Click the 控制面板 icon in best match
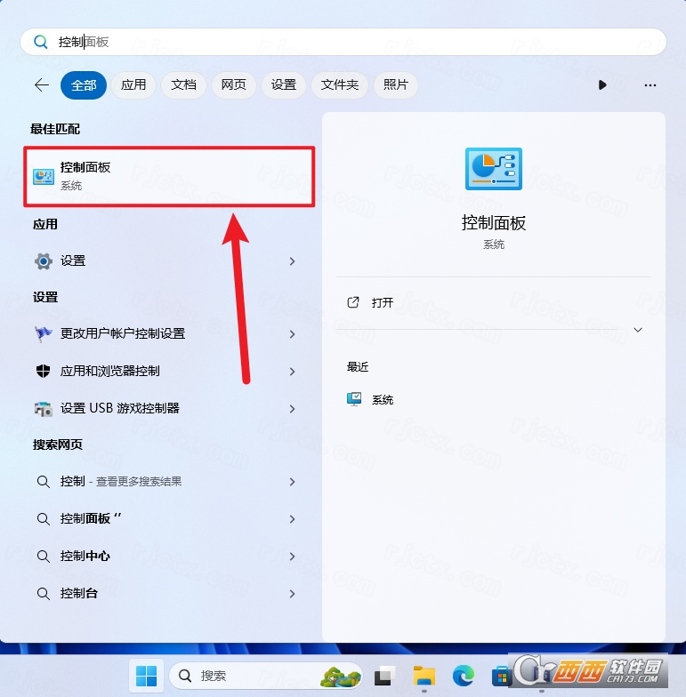The image size is (686, 697). tap(44, 176)
